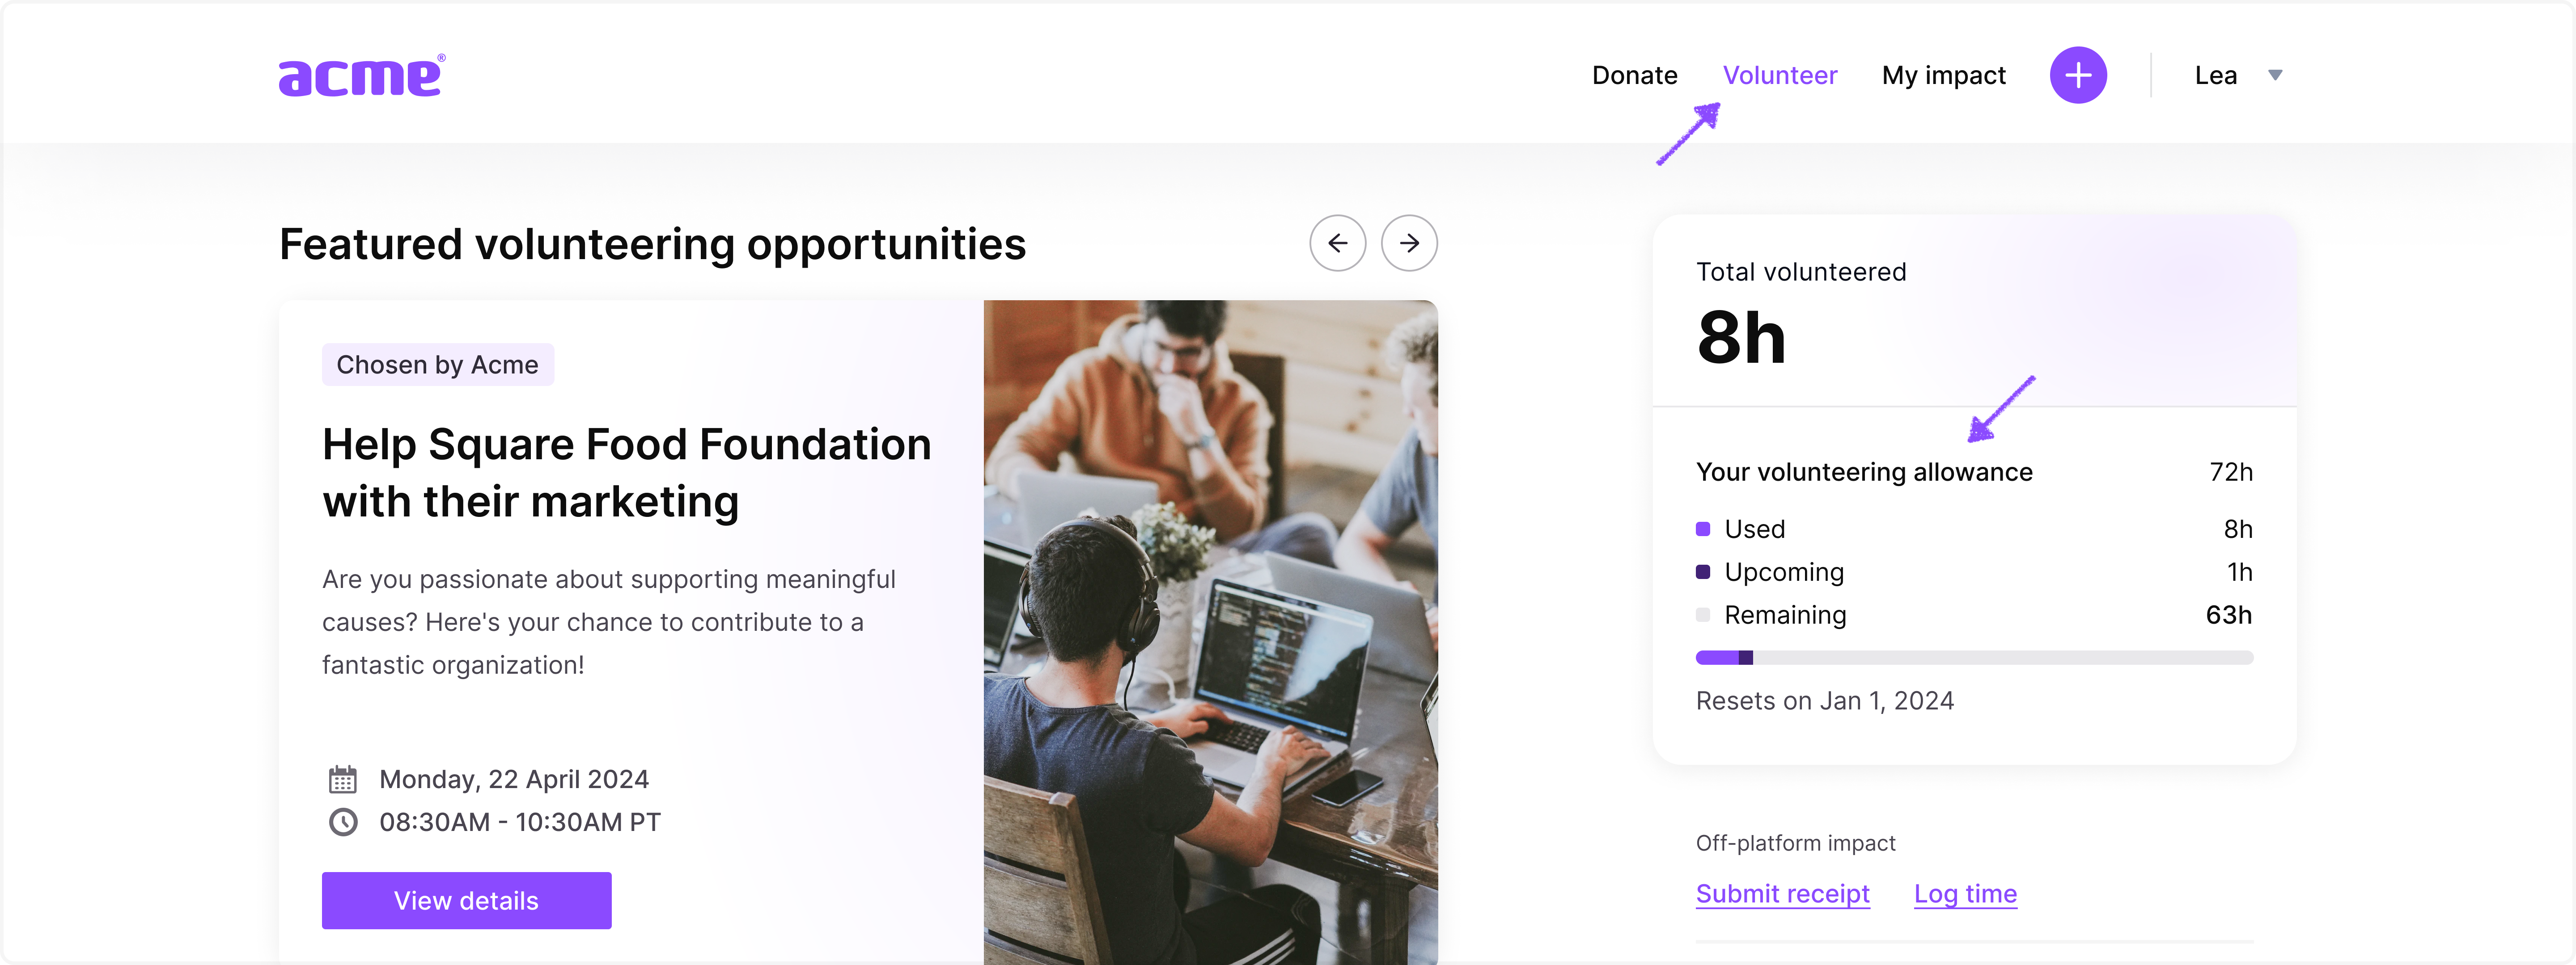Click the purple Used legend square
Viewport: 2576px width, 965px height.
click(1702, 529)
